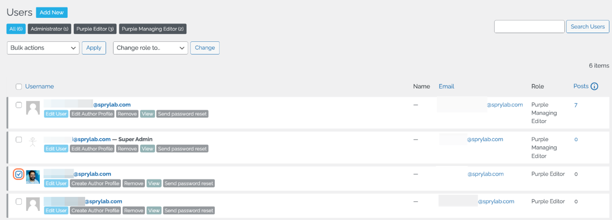Viewport: 612px width, 220px height.
Task: Check the Super Admin user's checkbox
Action: (x=19, y=140)
